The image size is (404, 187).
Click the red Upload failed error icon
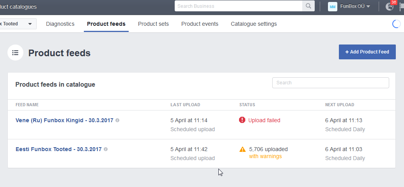click(242, 120)
